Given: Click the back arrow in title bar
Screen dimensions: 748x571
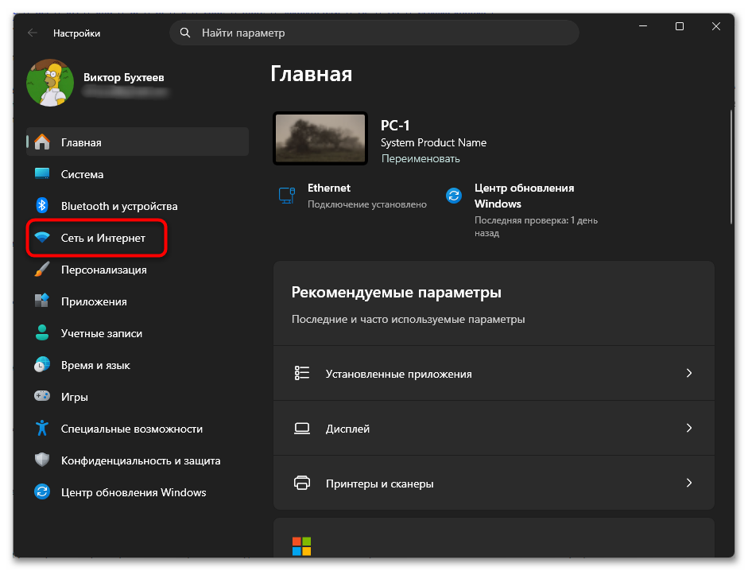Looking at the screenshot, I should tap(33, 33).
